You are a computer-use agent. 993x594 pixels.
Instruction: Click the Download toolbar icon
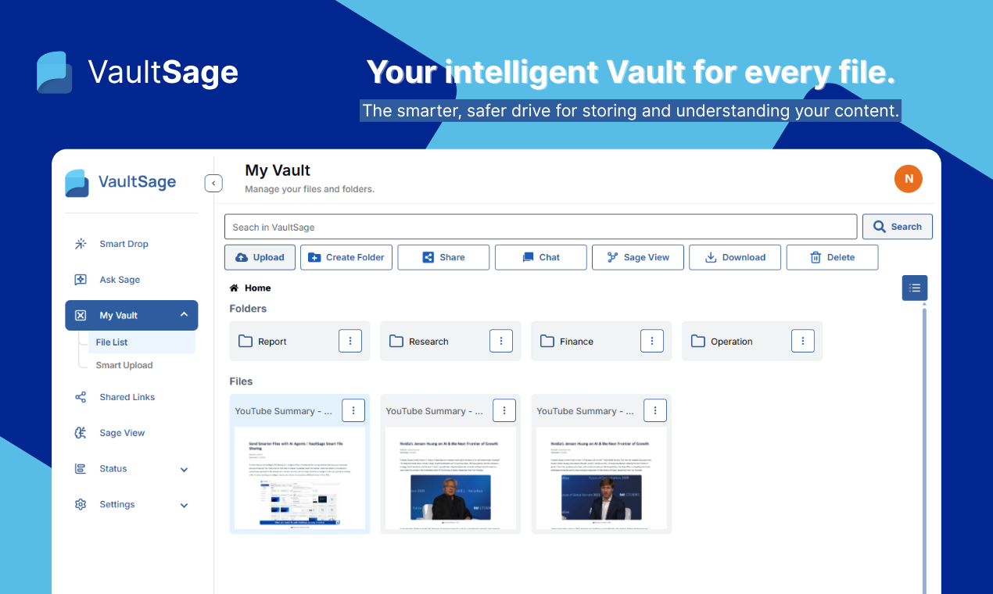[x=710, y=256]
